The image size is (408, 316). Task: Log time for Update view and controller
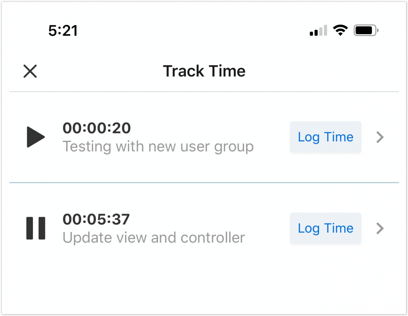click(x=325, y=228)
